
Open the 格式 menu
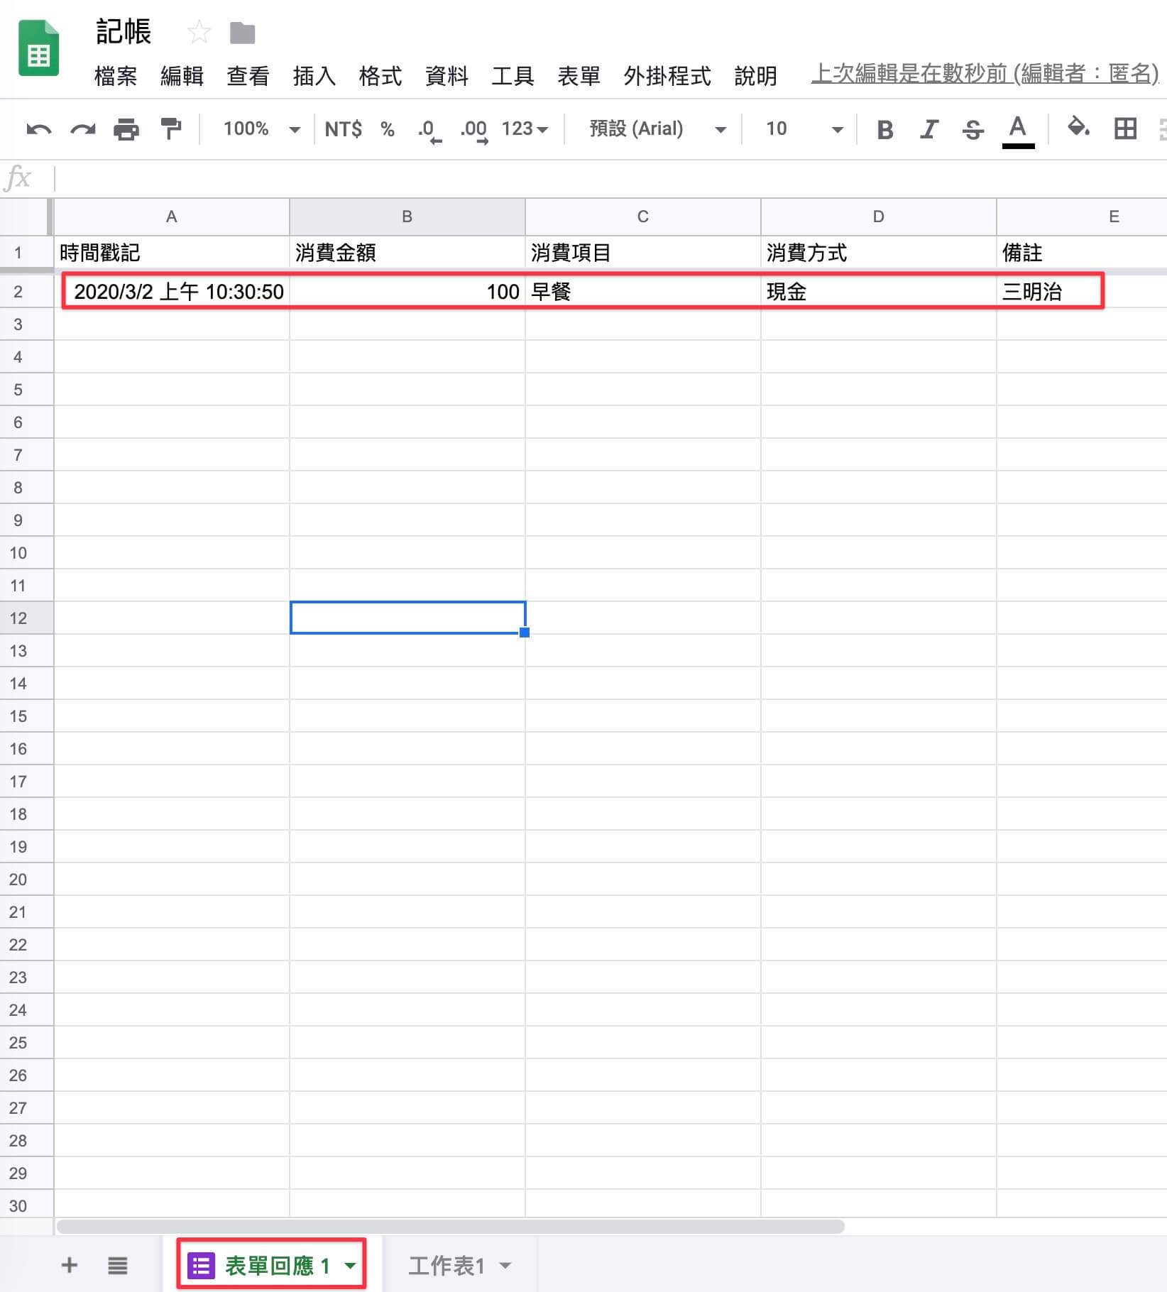pyautogui.click(x=380, y=76)
